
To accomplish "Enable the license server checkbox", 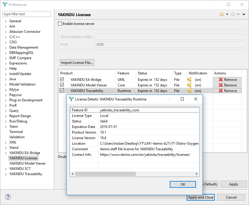I will pos(60,24).
